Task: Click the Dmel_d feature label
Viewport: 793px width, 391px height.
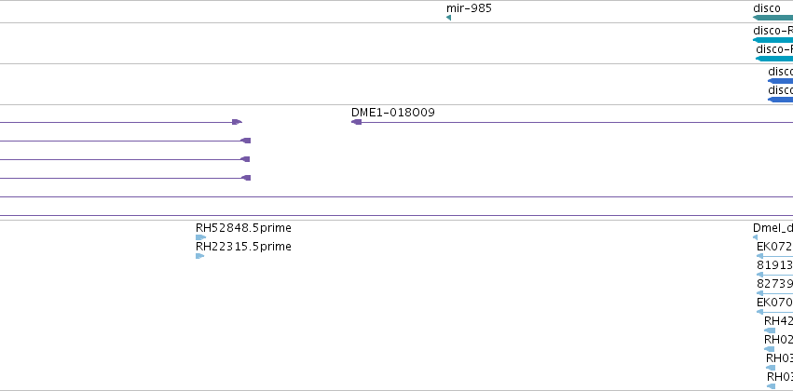Action: pyautogui.click(x=772, y=228)
